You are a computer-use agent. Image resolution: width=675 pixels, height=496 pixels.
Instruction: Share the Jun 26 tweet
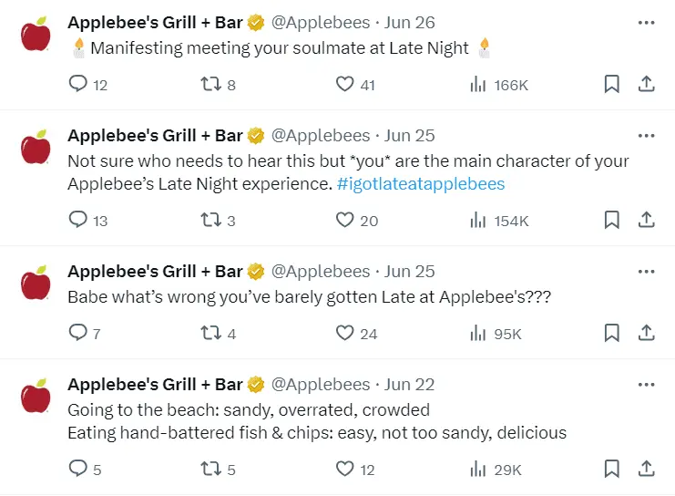[646, 85]
